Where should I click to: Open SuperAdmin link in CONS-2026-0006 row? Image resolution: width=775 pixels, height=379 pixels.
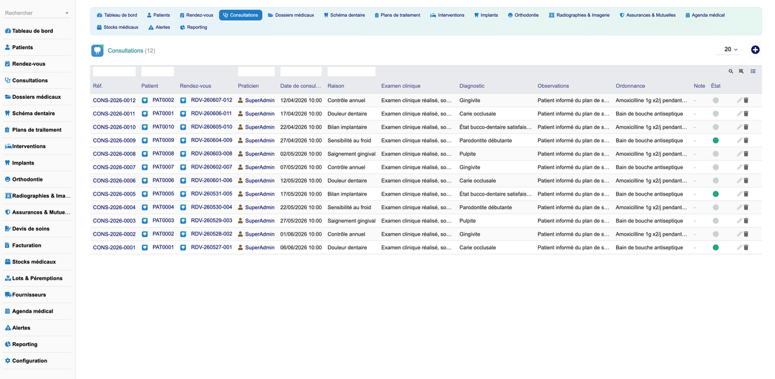(260, 181)
